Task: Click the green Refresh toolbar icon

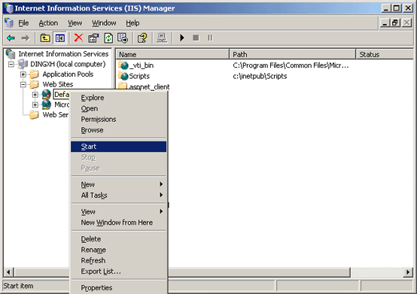Action: click(108, 38)
